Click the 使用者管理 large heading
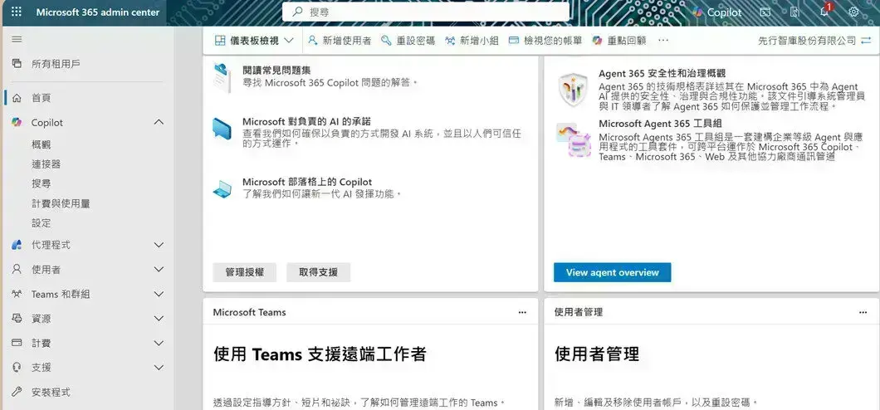Screen dimensions: 880x410 [x=597, y=354]
